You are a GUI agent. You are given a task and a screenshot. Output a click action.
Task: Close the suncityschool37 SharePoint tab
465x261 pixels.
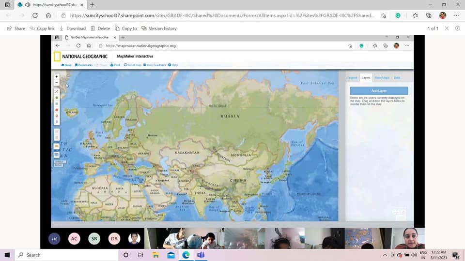point(82,5)
